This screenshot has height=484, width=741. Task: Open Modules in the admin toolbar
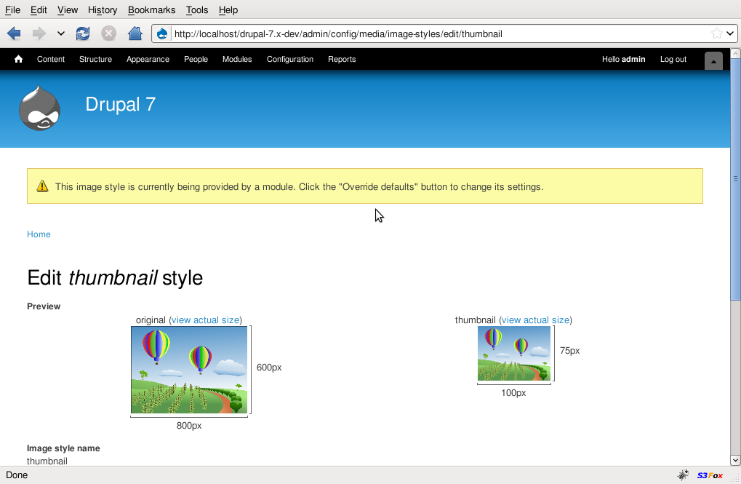(237, 60)
